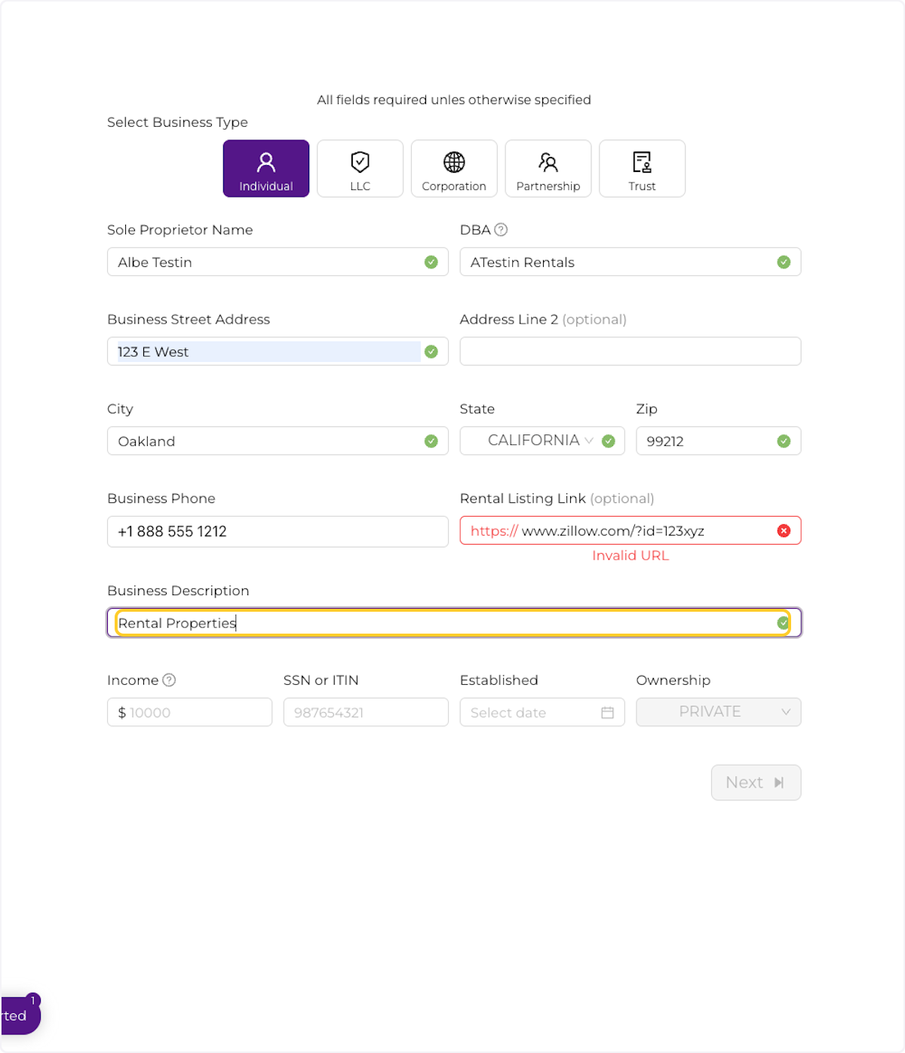Click the Next button
This screenshot has height=1053, width=905.
pos(756,783)
